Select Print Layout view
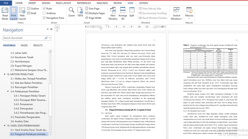Viewport: 248px width, 139px height. [13, 14]
